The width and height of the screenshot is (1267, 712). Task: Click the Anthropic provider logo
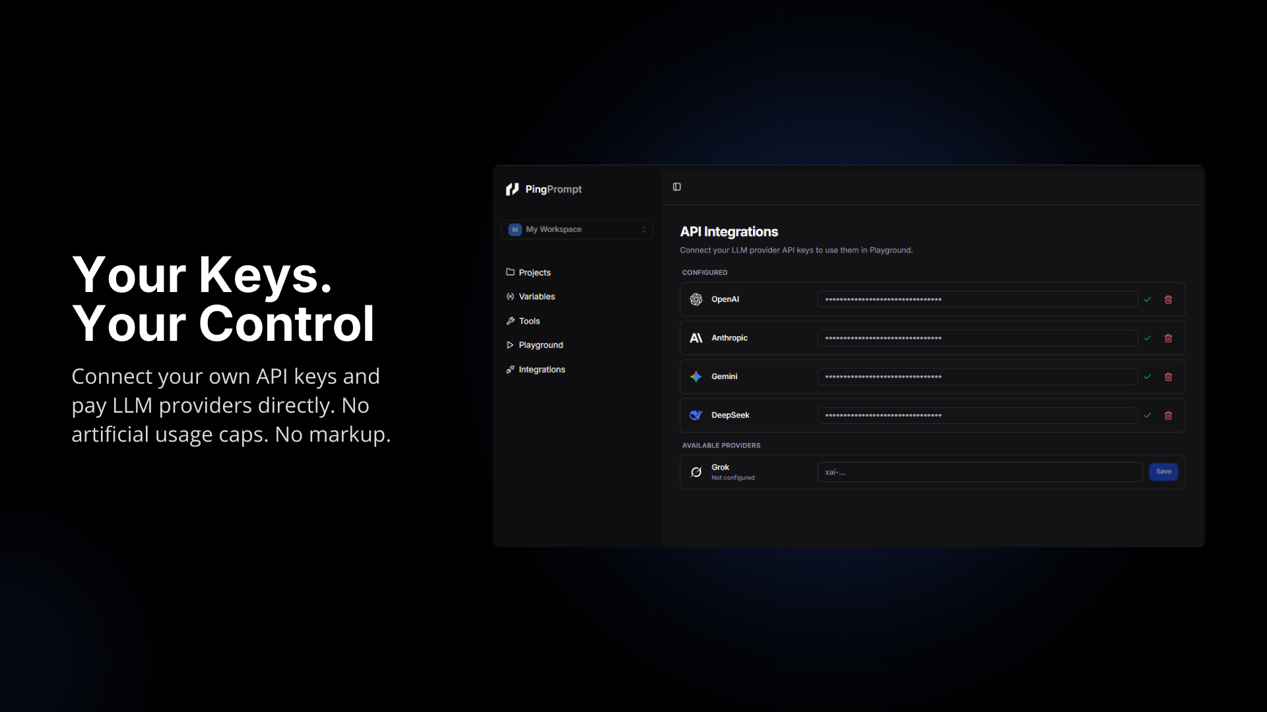(696, 338)
